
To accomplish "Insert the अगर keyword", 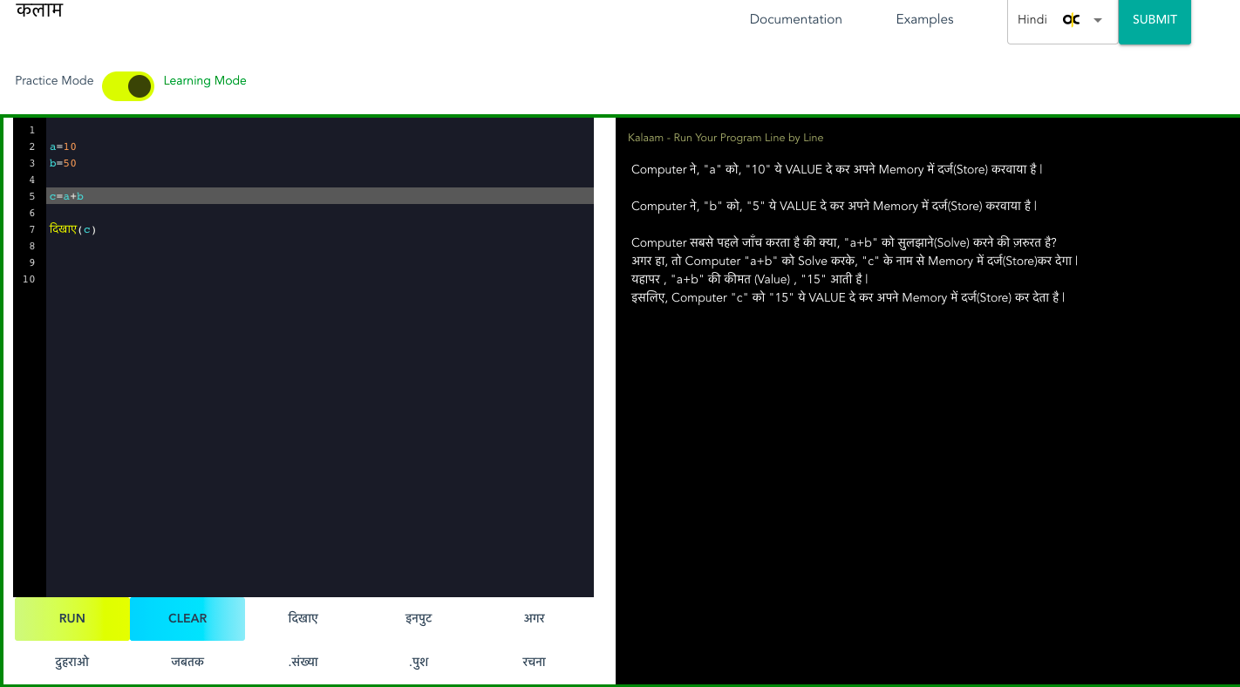I will pyautogui.click(x=534, y=618).
